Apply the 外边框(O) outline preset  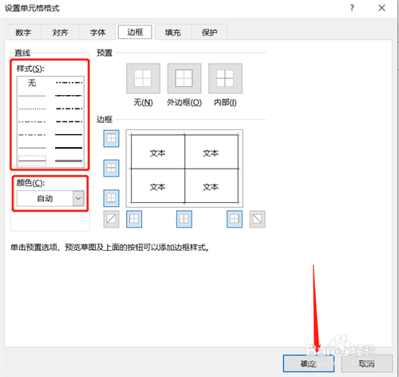[184, 78]
